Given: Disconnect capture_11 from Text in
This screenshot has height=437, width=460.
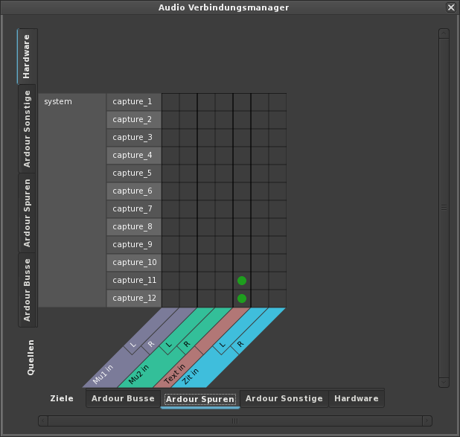Looking at the screenshot, I should click(242, 281).
